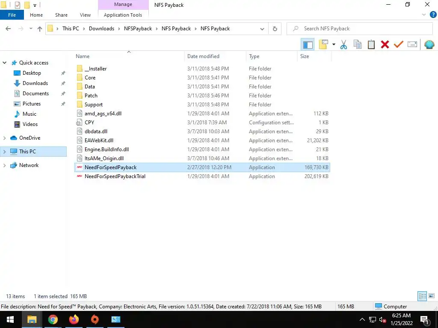Click This PC in the address breadcrumb
The image size is (438, 328).
(71, 29)
